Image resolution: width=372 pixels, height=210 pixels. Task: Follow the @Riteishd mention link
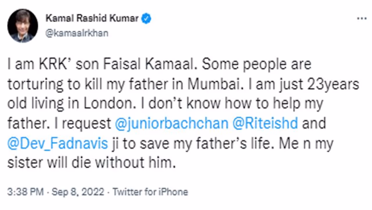click(265, 124)
